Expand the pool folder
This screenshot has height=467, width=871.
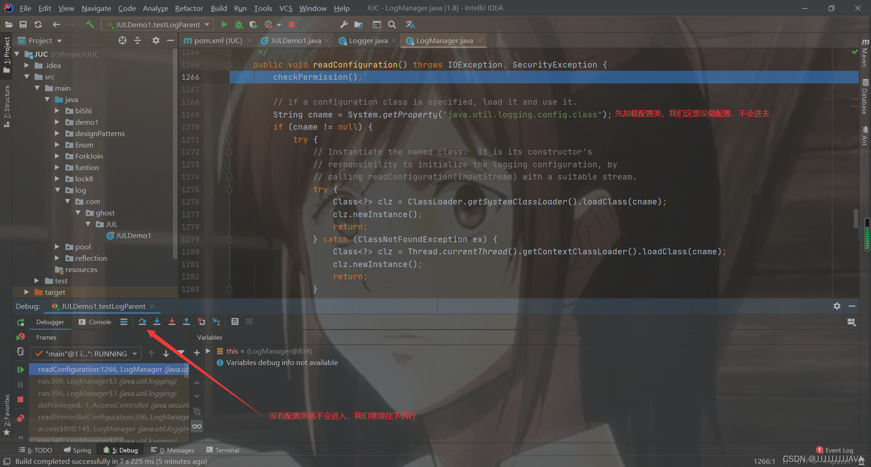57,247
